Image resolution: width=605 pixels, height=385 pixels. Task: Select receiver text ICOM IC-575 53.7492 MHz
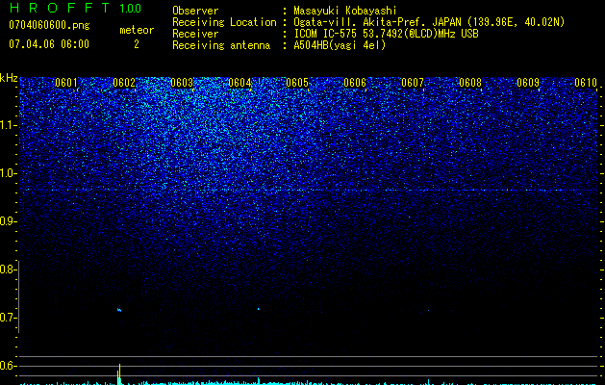pos(386,34)
